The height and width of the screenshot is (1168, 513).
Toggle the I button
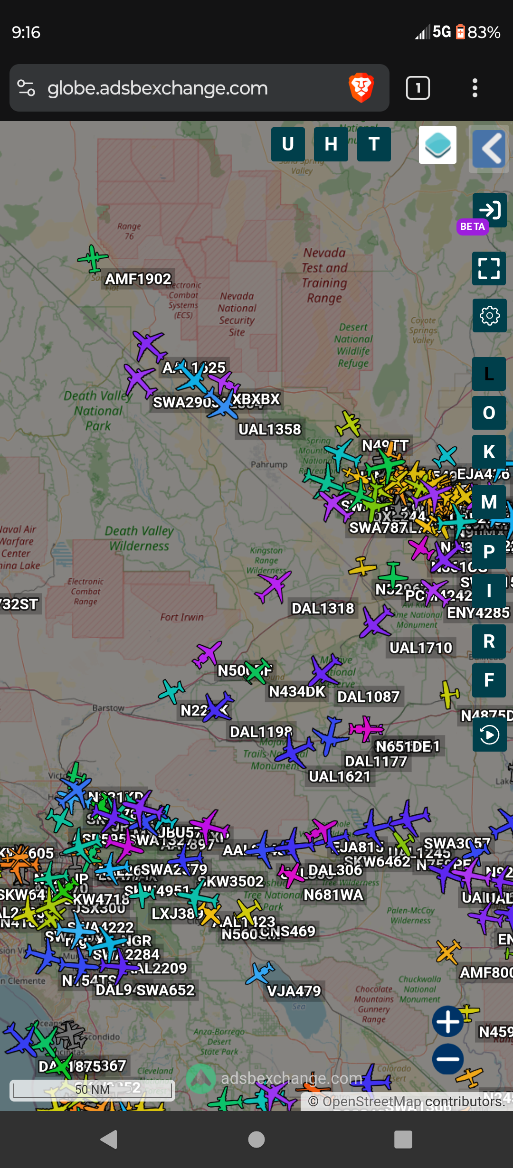click(x=489, y=591)
